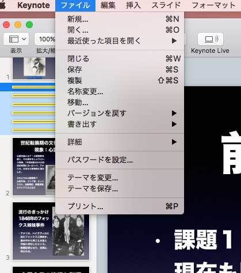The height and width of the screenshot is (273, 241).
Task: Choose 移動… menu item
Action: (x=120, y=102)
